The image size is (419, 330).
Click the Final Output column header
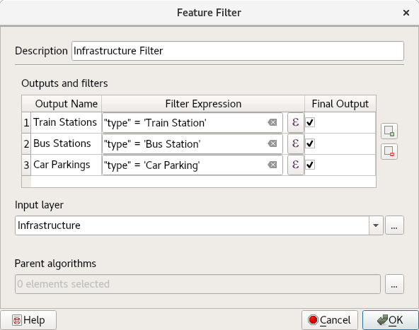[340, 103]
